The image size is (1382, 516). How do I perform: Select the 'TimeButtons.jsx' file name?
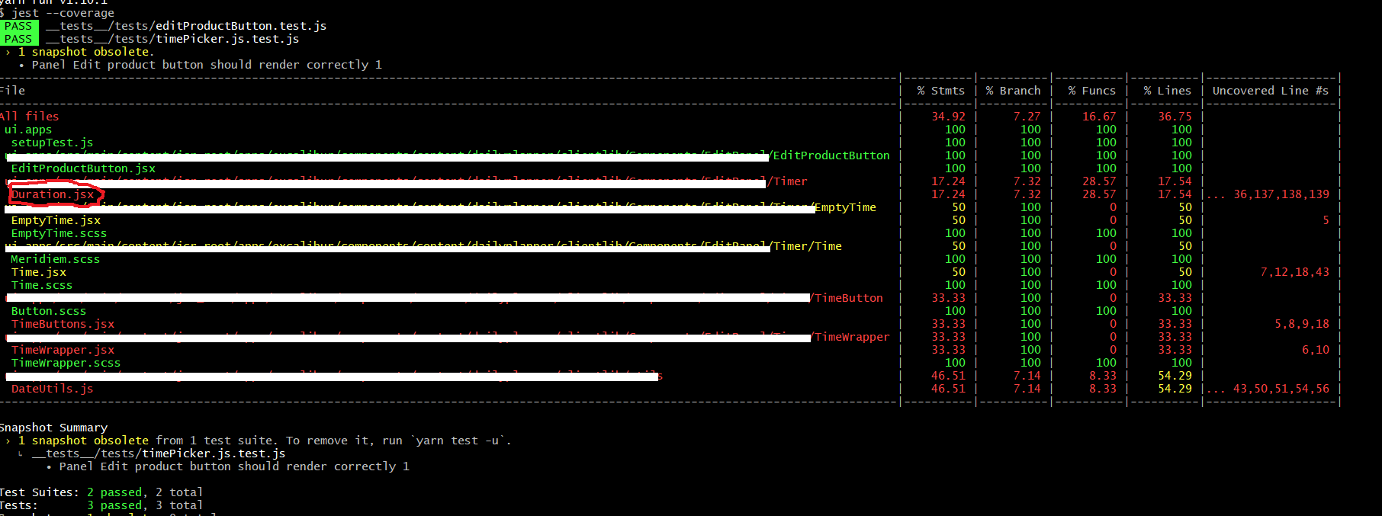point(63,324)
